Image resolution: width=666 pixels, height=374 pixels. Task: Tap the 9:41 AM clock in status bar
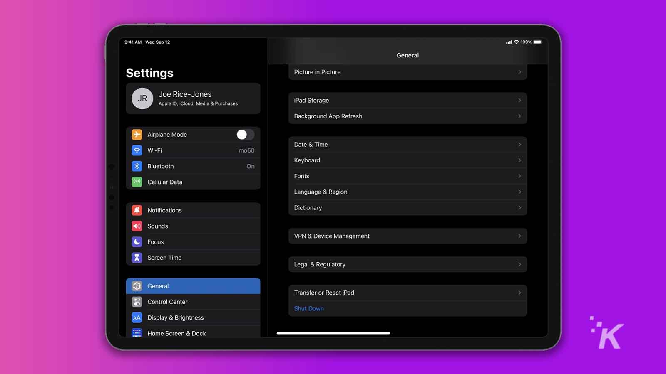tap(133, 42)
